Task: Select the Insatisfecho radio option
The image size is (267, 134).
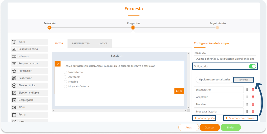Action: tap(65, 72)
